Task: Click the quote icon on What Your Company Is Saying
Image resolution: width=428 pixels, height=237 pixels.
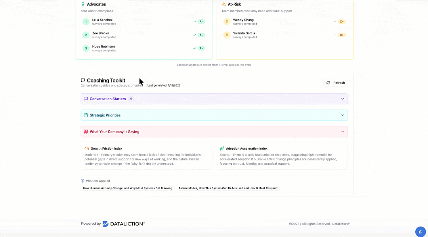Action: tap(85, 132)
